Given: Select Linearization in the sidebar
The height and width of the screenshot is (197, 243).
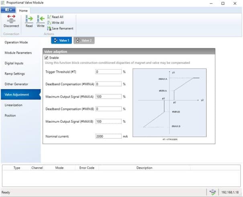Looking at the screenshot, I should pyautogui.click(x=14, y=105).
